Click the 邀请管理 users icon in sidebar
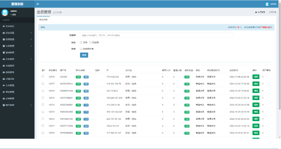This screenshot has height=149, width=281. click(x=4, y=52)
